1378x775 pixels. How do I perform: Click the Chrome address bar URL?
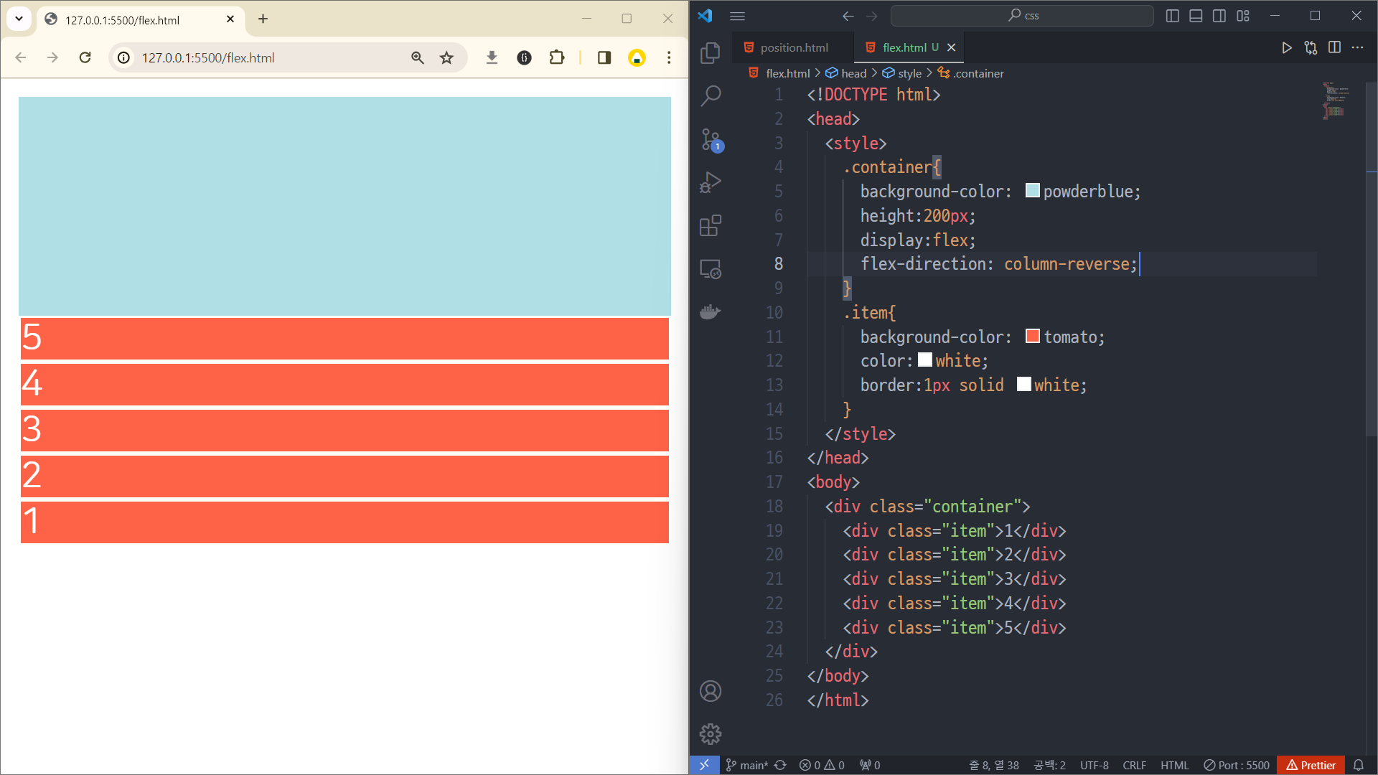point(208,57)
